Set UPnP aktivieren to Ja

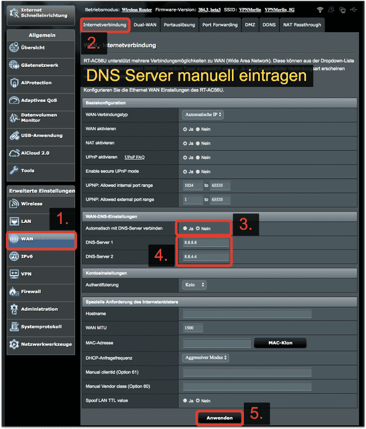pos(185,158)
